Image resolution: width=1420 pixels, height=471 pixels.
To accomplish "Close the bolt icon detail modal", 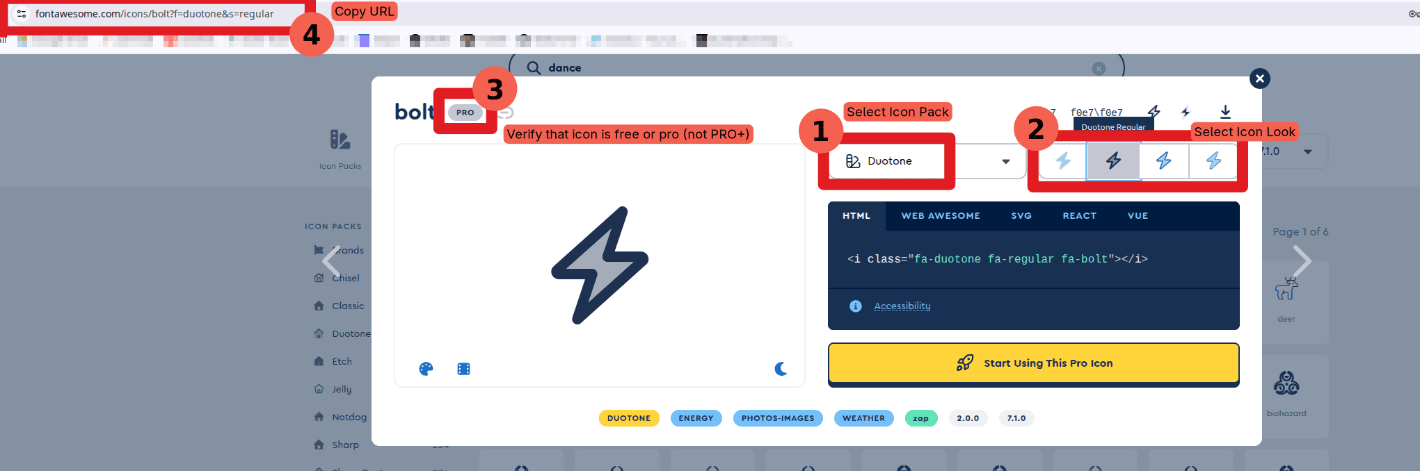I will pyautogui.click(x=1259, y=78).
